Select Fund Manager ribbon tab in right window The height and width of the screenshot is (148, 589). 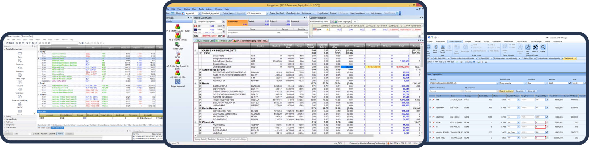pos(536,42)
